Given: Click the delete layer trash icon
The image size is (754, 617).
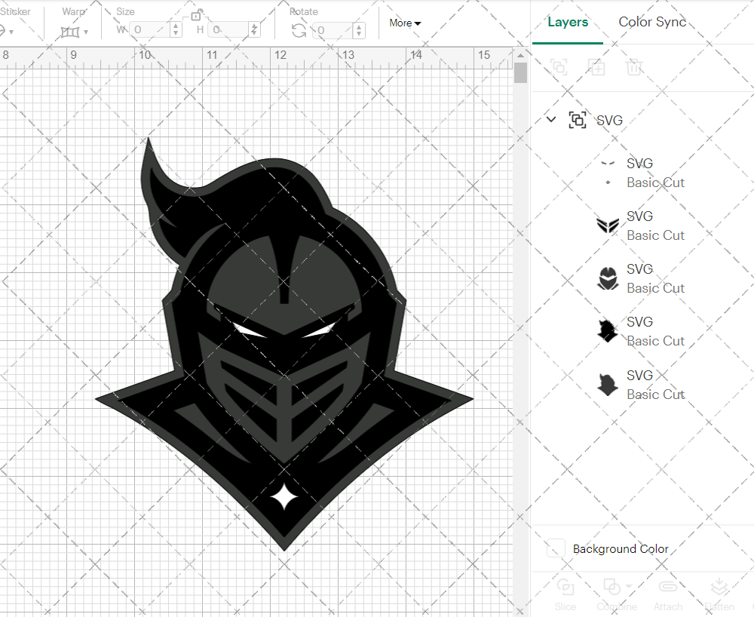Looking at the screenshot, I should point(634,67).
